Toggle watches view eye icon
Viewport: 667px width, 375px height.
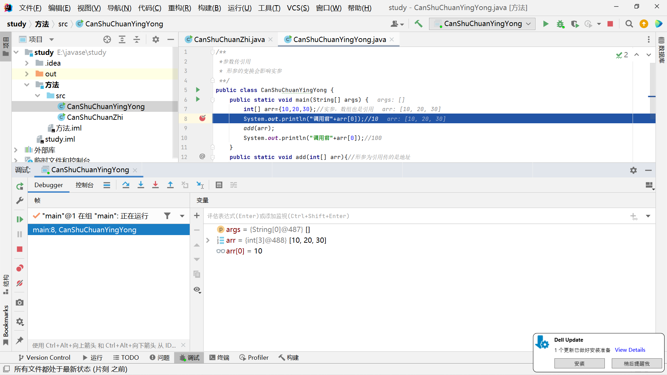197,290
